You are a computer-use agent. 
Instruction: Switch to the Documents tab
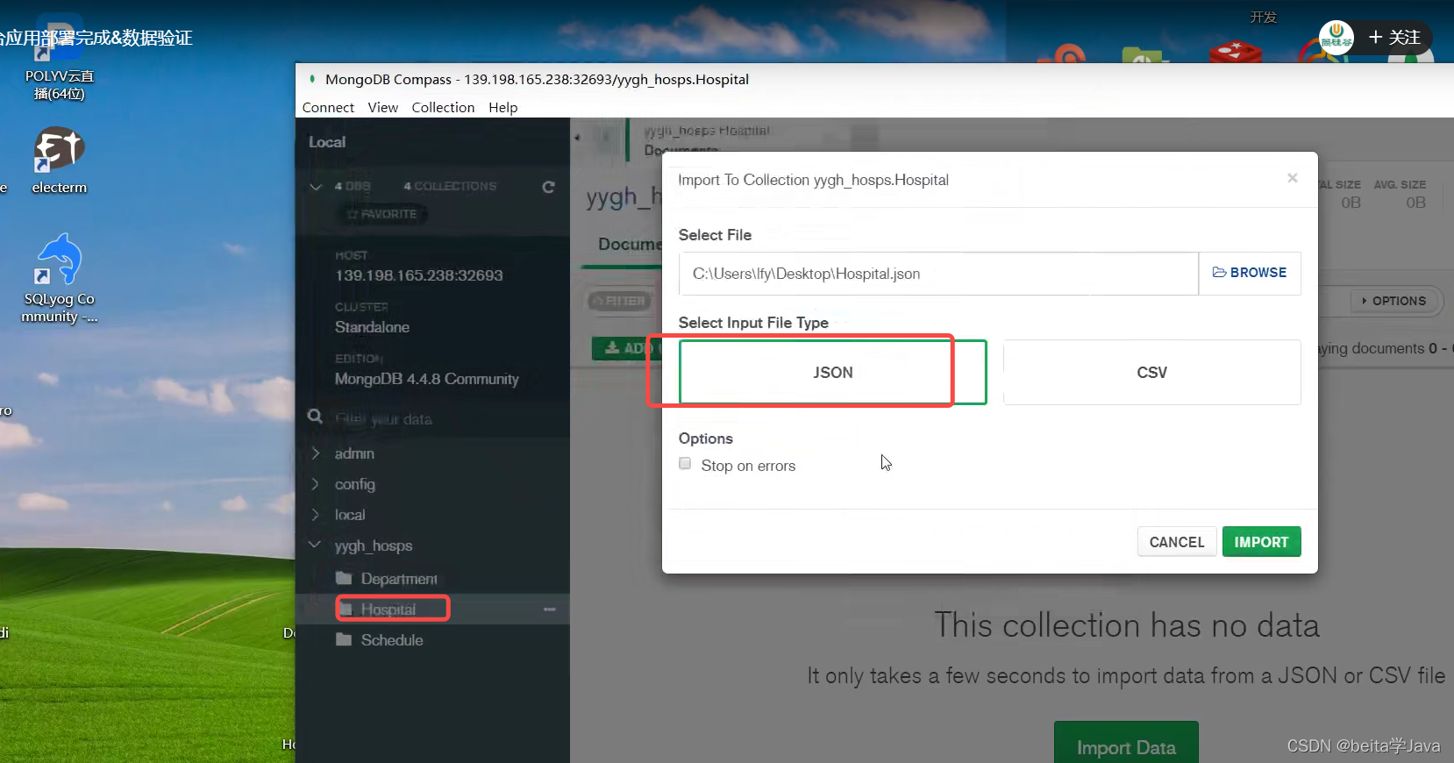coord(630,244)
